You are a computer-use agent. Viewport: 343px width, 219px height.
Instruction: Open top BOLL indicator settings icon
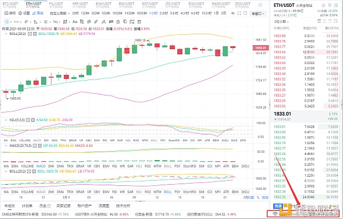point(30,34)
